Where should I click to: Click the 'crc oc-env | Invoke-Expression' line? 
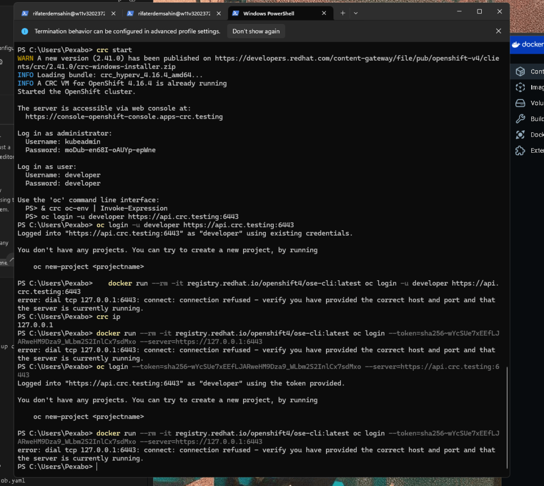click(x=96, y=208)
